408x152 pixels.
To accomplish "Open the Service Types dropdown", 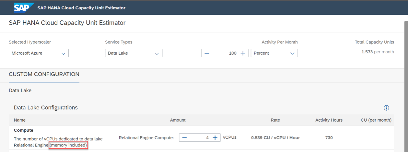I will [x=134, y=53].
